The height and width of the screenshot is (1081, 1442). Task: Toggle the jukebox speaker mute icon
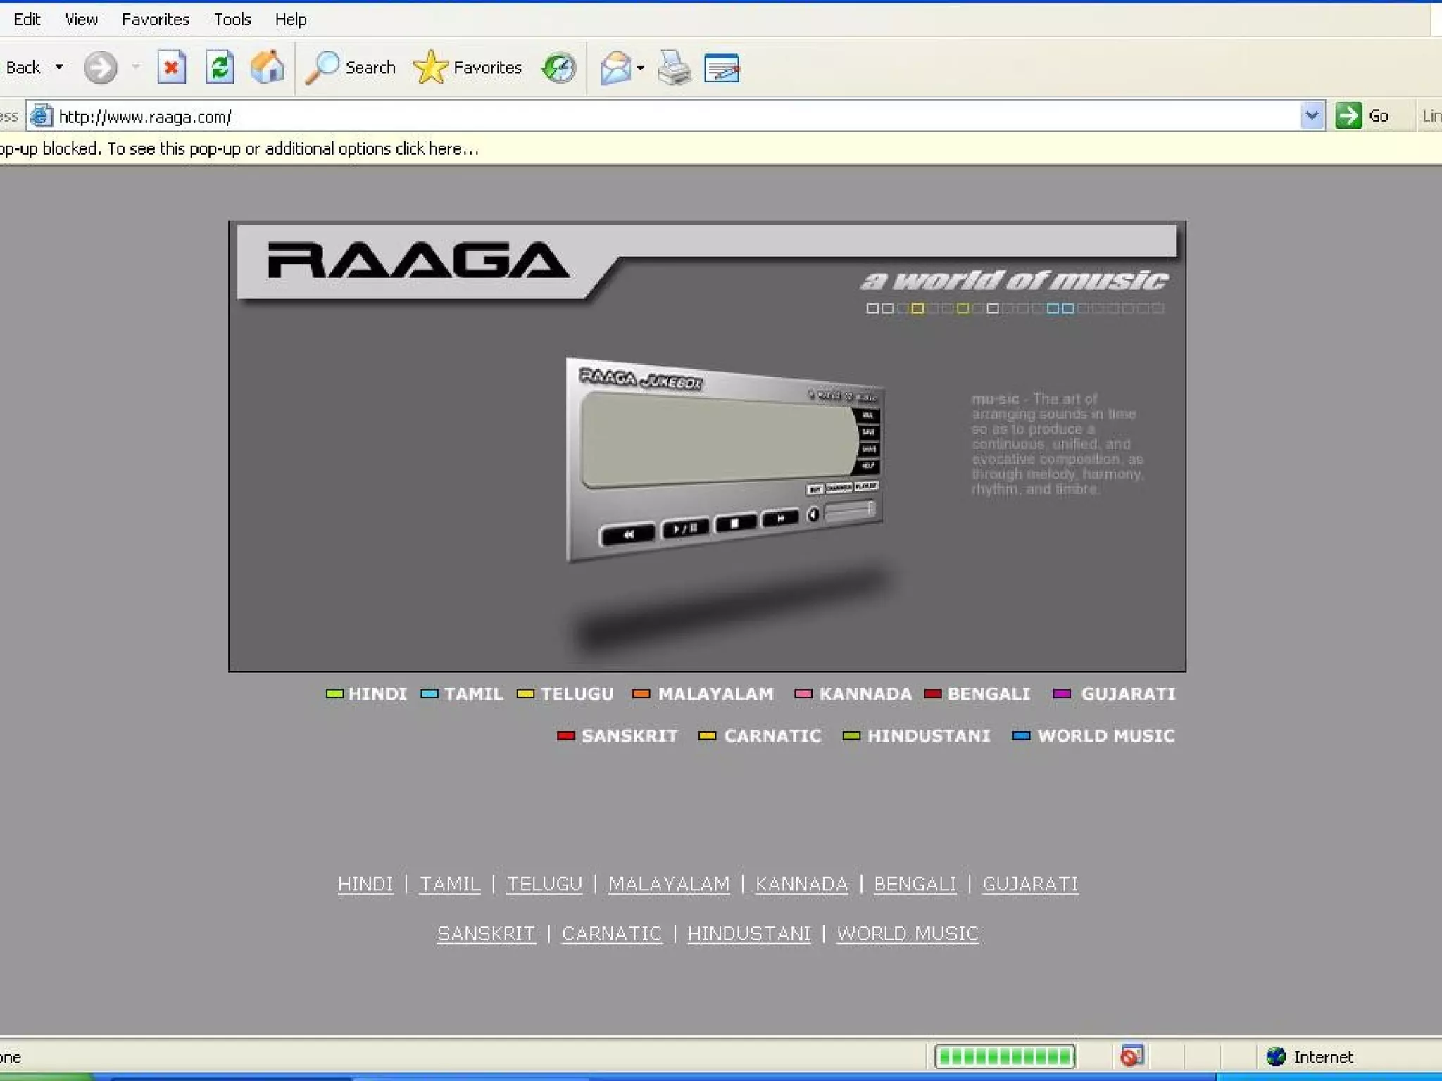813,514
